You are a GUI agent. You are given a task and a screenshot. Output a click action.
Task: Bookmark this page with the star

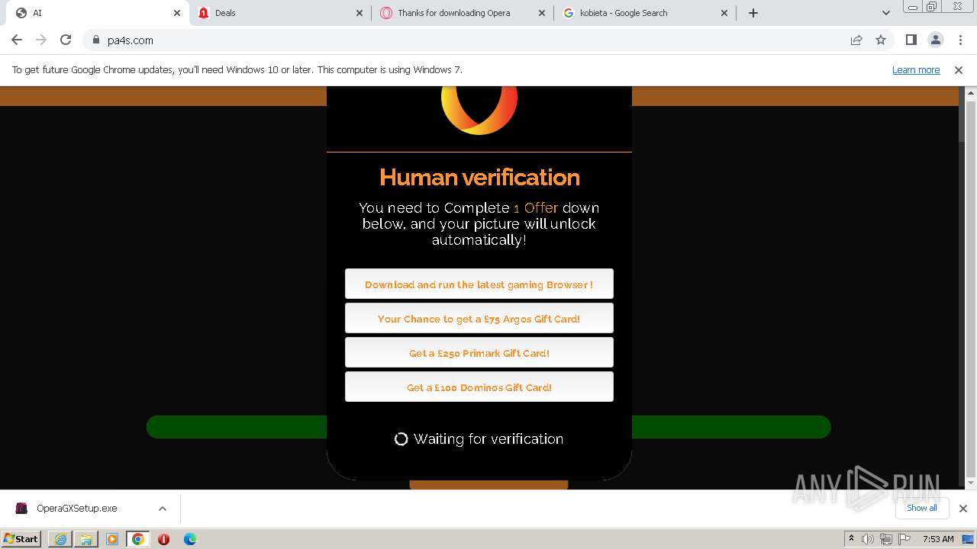tap(881, 40)
